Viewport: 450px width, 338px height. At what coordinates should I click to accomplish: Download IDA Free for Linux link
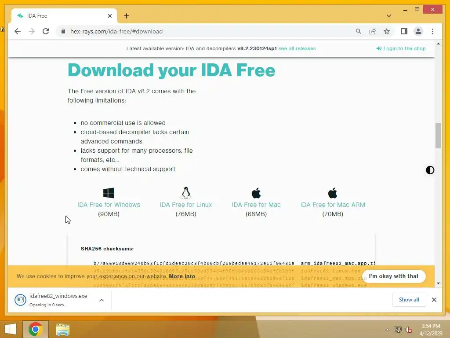click(x=186, y=205)
